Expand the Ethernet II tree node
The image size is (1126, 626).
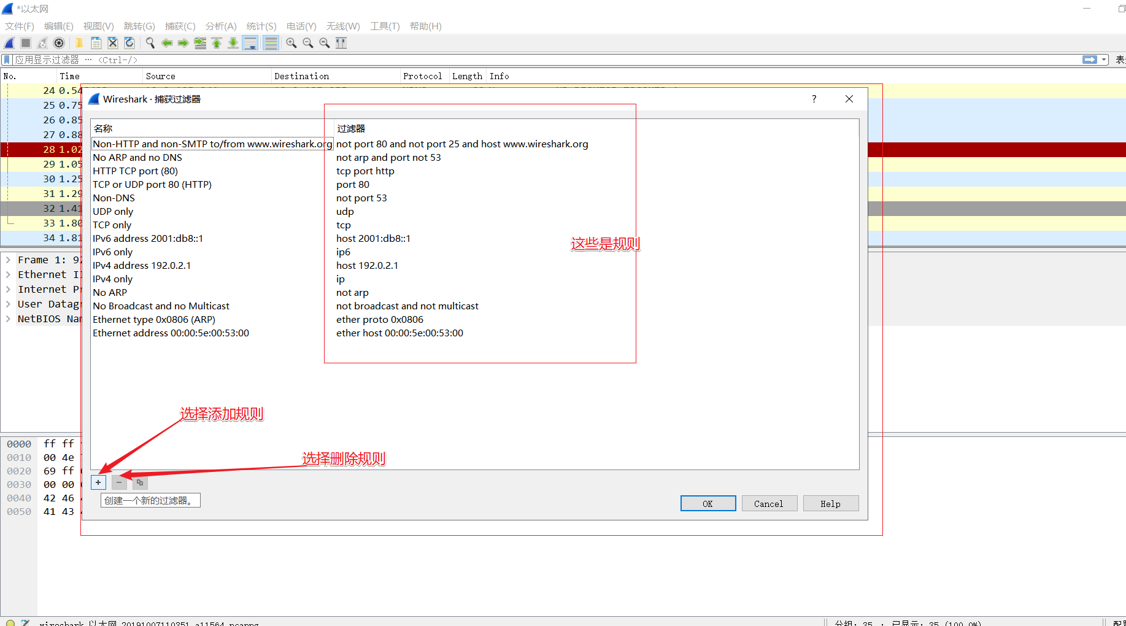(8, 274)
